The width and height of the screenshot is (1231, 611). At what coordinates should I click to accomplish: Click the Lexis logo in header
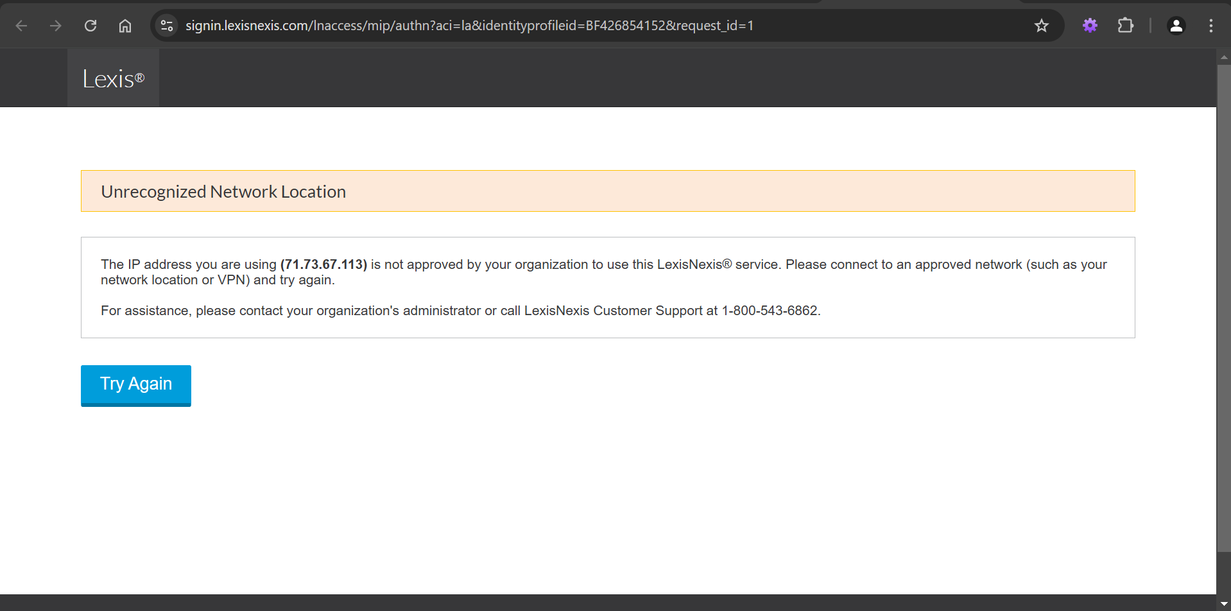pyautogui.click(x=114, y=78)
